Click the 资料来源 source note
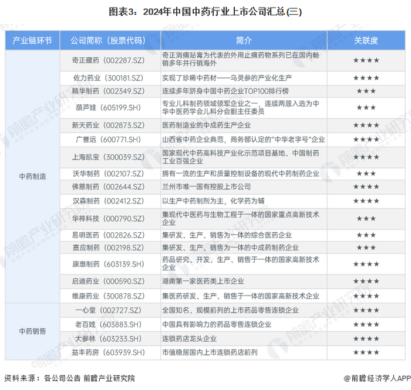This screenshot has width=411, height=390. (69, 378)
